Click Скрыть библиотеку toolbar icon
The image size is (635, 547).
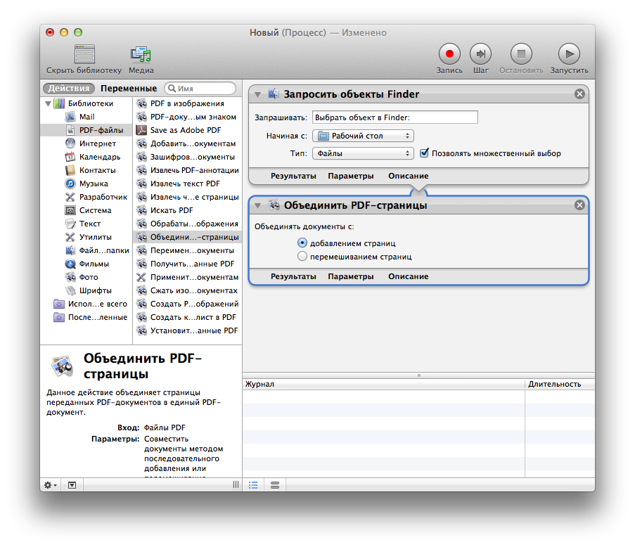[84, 54]
